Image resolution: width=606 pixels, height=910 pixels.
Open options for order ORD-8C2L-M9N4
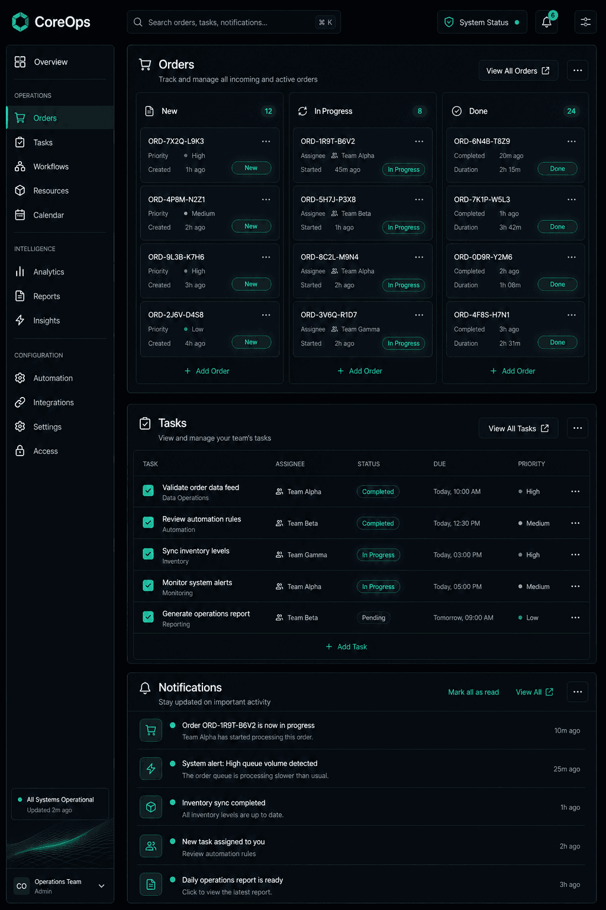click(419, 257)
